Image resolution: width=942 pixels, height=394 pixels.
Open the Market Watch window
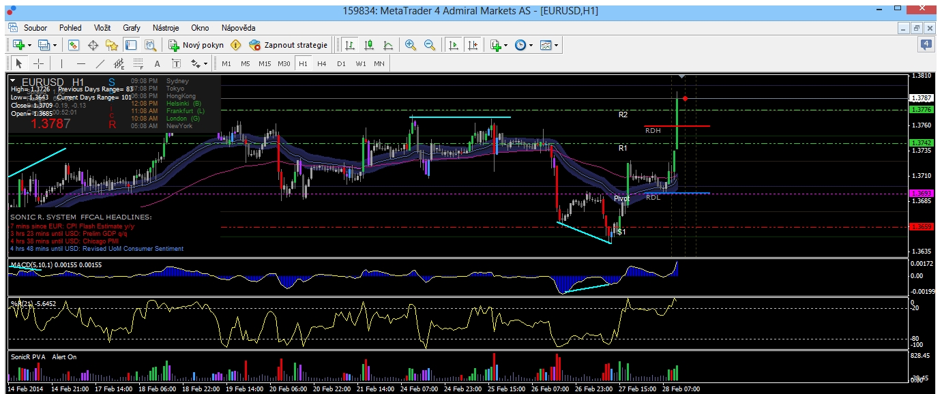74,45
